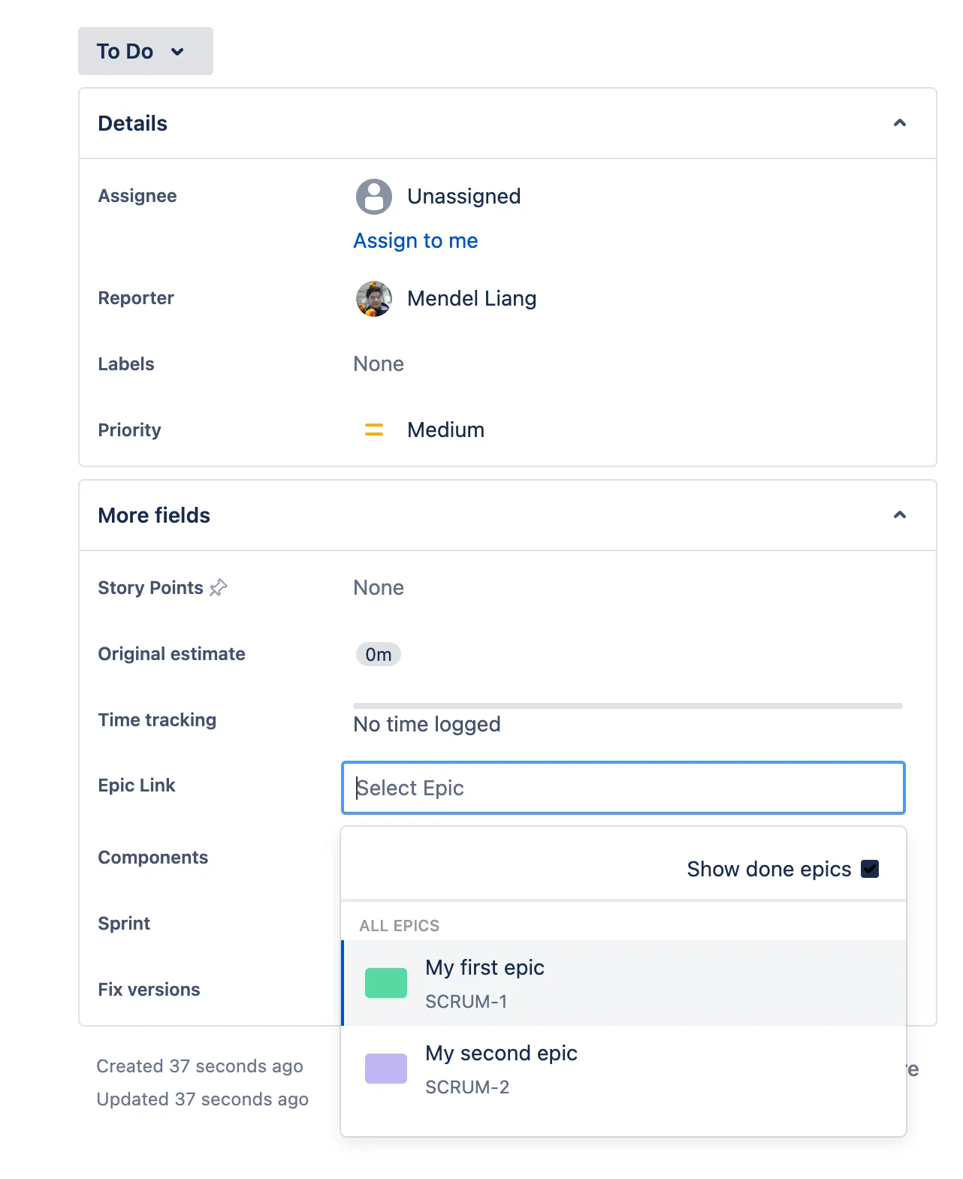Click Mendel Liang's reporter avatar

[x=373, y=299]
